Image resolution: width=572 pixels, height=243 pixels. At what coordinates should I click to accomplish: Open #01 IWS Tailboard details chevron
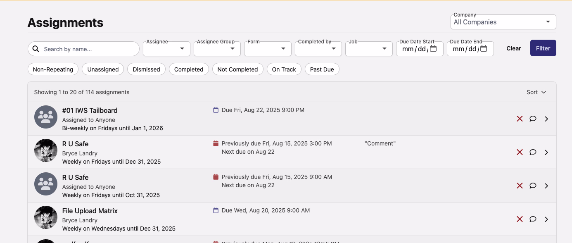tap(546, 119)
